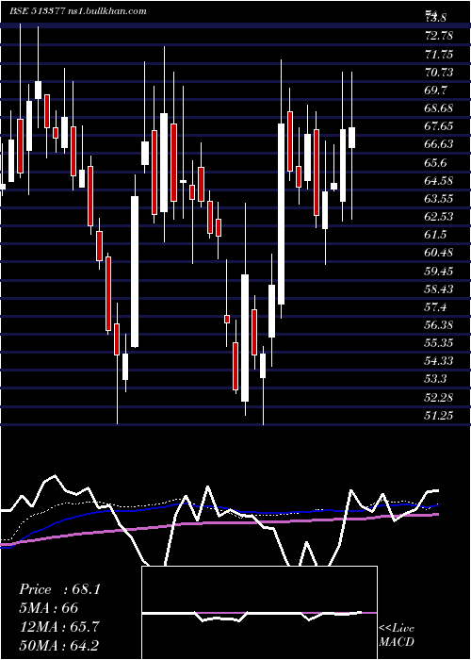Click the 58.43 price axis label
Image resolution: width=471 pixels, height=660 pixels.
tap(439, 289)
